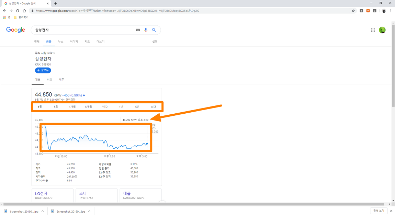Image resolution: width=395 pixels, height=216 pixels.
Task: Click the 전체 보기 downloads button
Action: (x=379, y=211)
